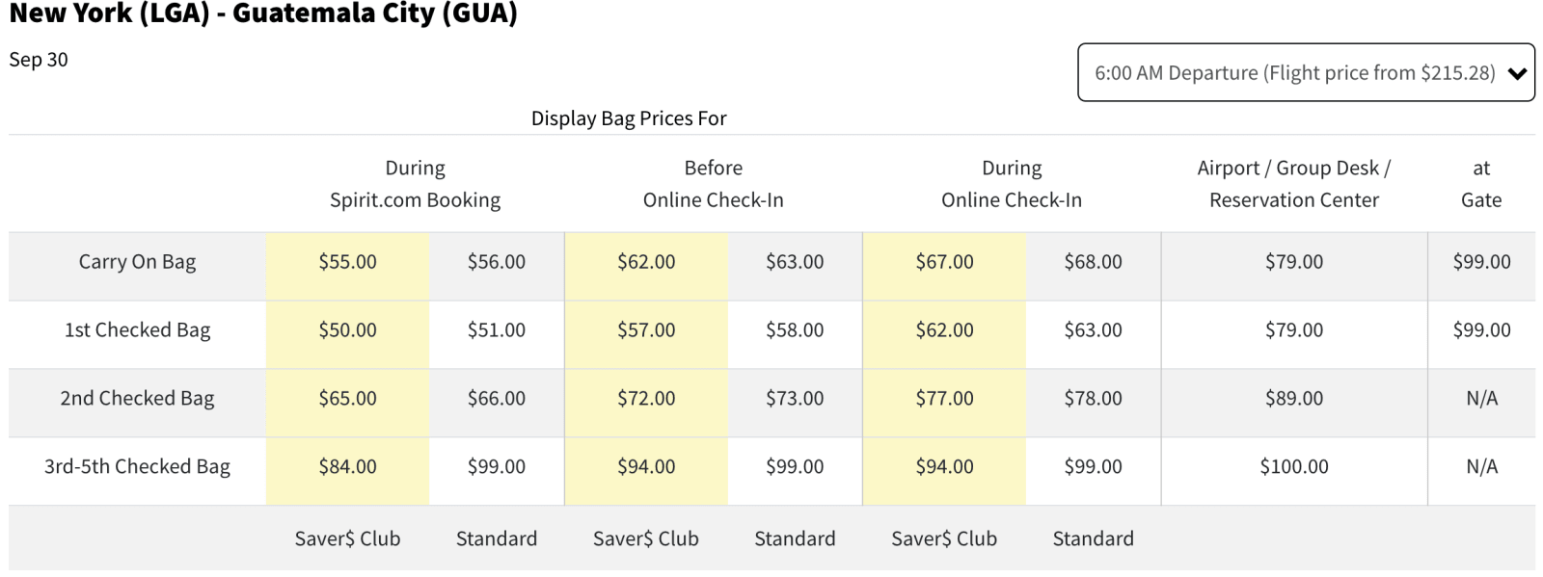Click the $100.00 Airport price cell
This screenshot has height=577, width=1543.
tap(1293, 467)
